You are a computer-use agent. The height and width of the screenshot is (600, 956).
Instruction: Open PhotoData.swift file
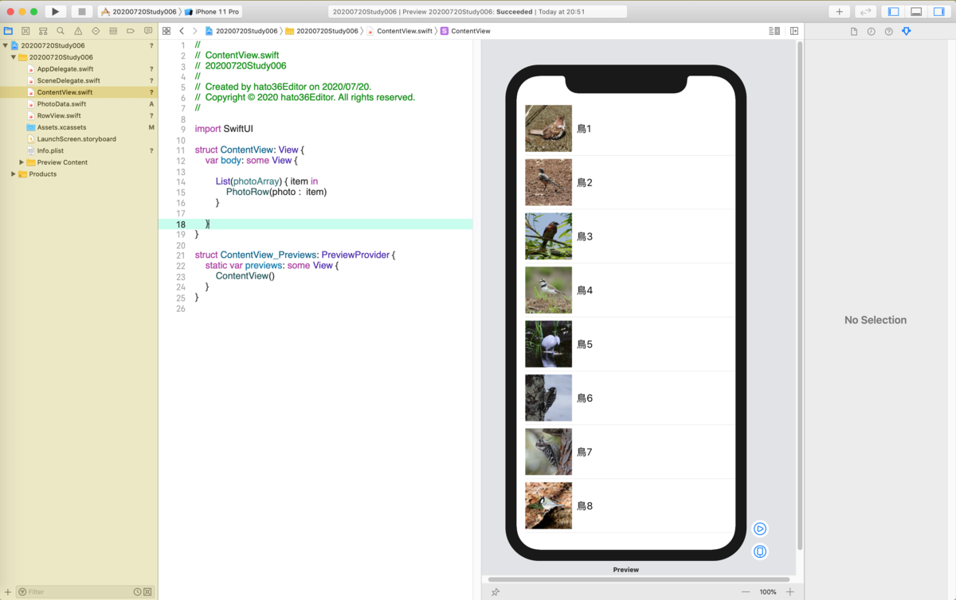(61, 104)
